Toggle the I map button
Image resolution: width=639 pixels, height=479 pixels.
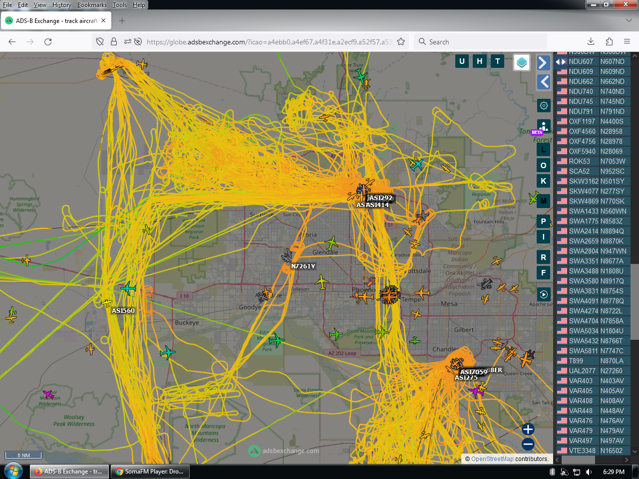click(x=544, y=237)
